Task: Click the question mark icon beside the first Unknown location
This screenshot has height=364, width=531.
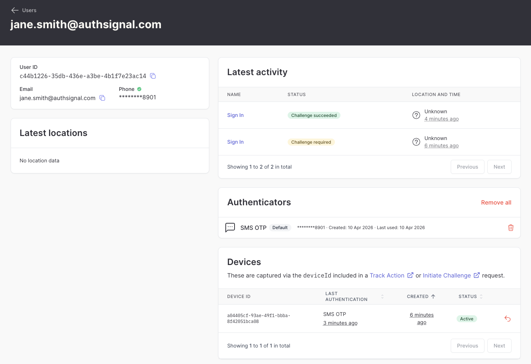Action: (416, 115)
